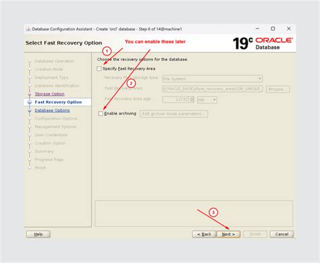Check the Specify Fast Recovery Area box

[x=99, y=69]
